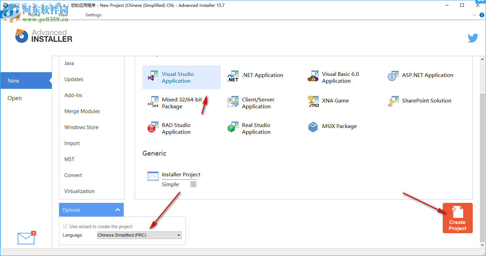Viewport: 486px width, 256px height.
Task: Select the Convert category
Action: tap(73, 175)
